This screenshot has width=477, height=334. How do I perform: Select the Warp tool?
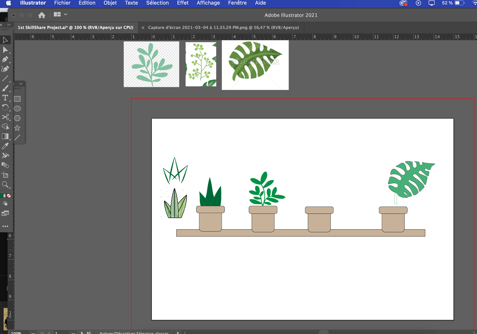pos(5,155)
